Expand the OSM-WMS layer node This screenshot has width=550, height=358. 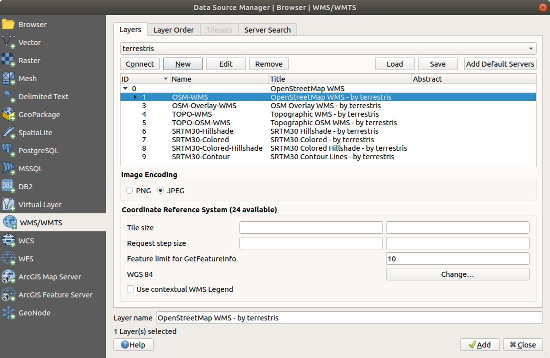coord(135,97)
